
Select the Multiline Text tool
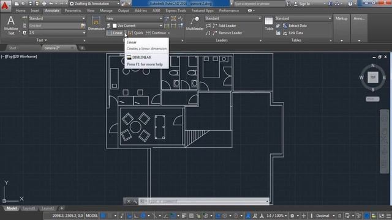pyautogui.click(x=11, y=26)
